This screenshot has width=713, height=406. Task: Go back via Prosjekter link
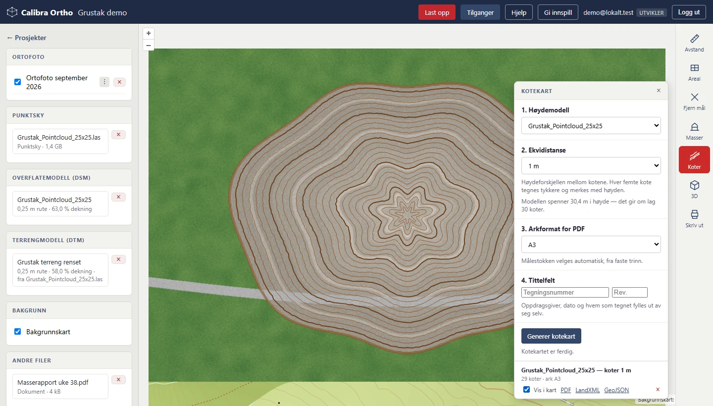tap(27, 38)
